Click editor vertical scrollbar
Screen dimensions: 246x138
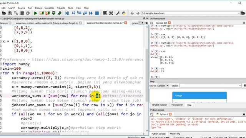point(147,75)
